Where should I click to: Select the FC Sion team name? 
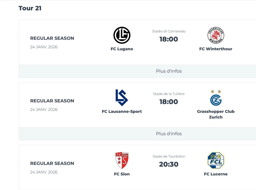tap(122, 174)
